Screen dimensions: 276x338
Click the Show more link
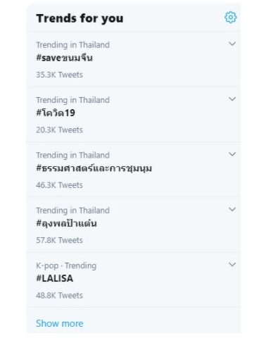point(60,323)
